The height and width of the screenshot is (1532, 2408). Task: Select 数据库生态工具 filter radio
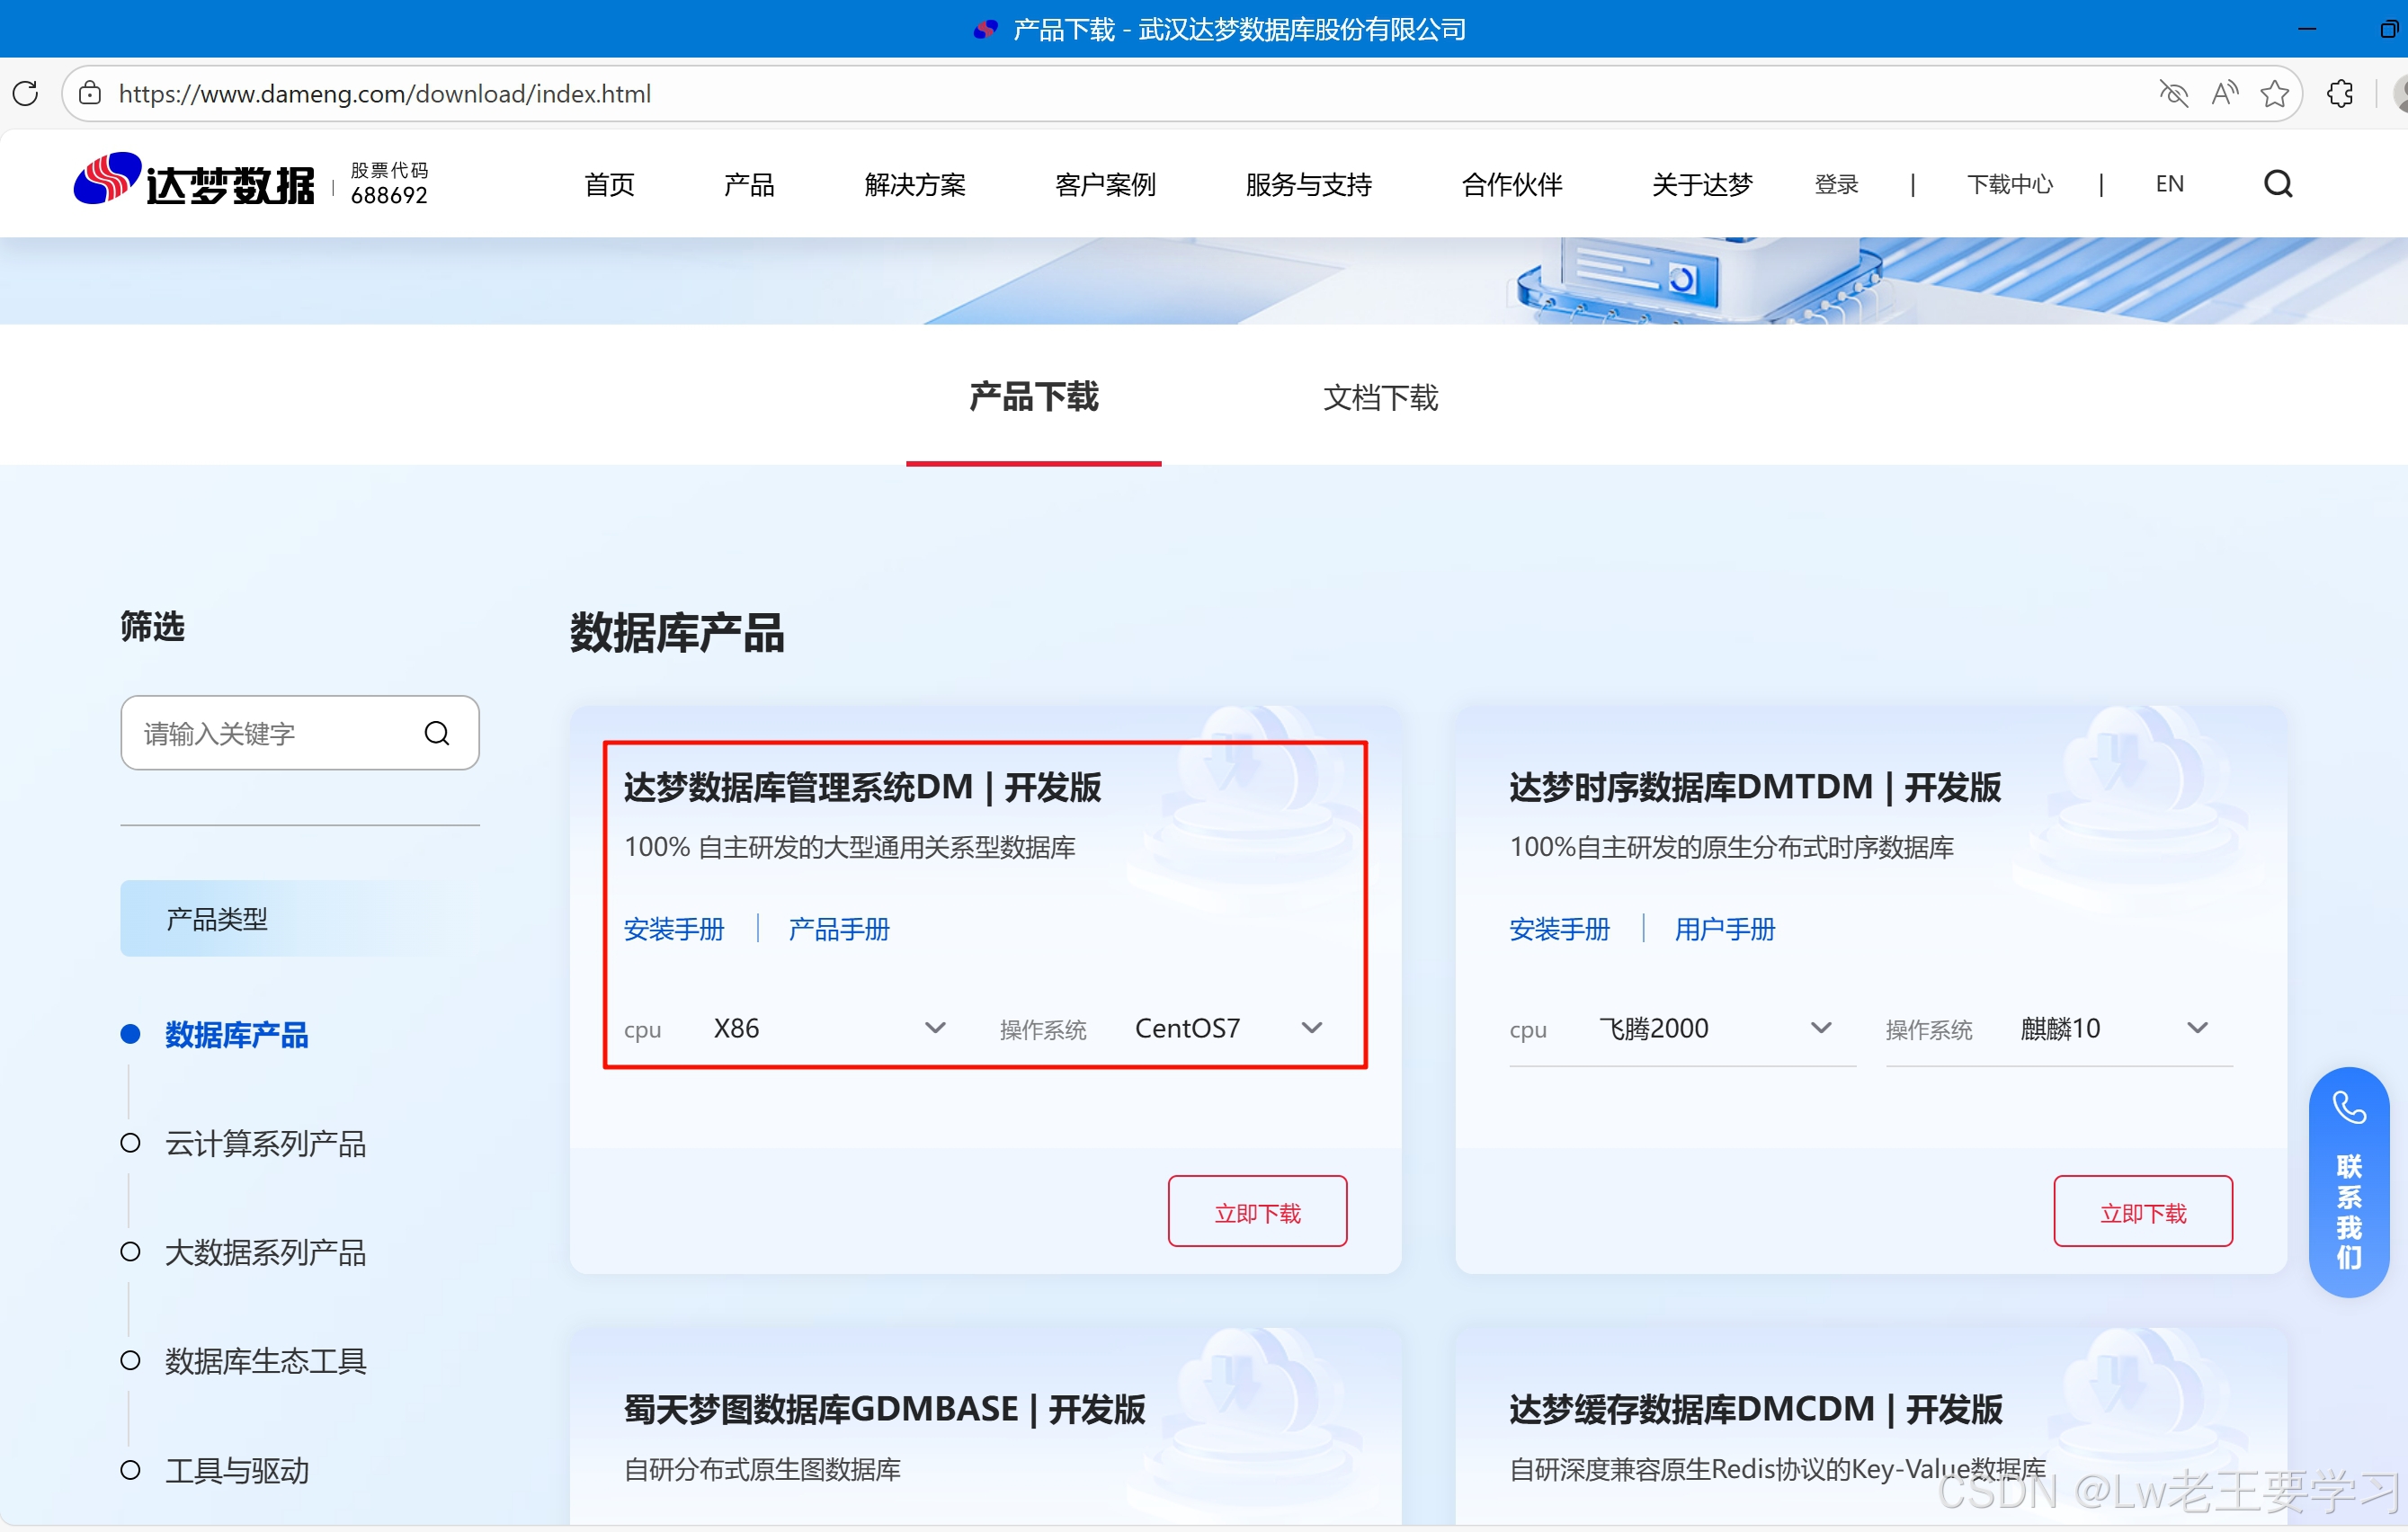131,1360
